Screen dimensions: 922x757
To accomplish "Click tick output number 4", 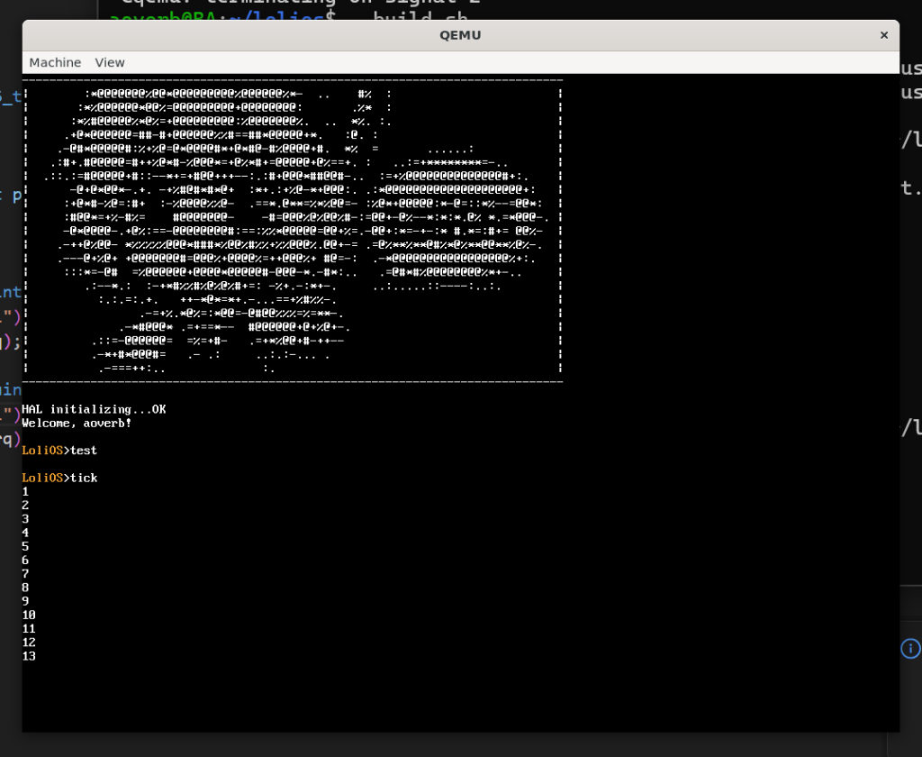I will tap(25, 533).
